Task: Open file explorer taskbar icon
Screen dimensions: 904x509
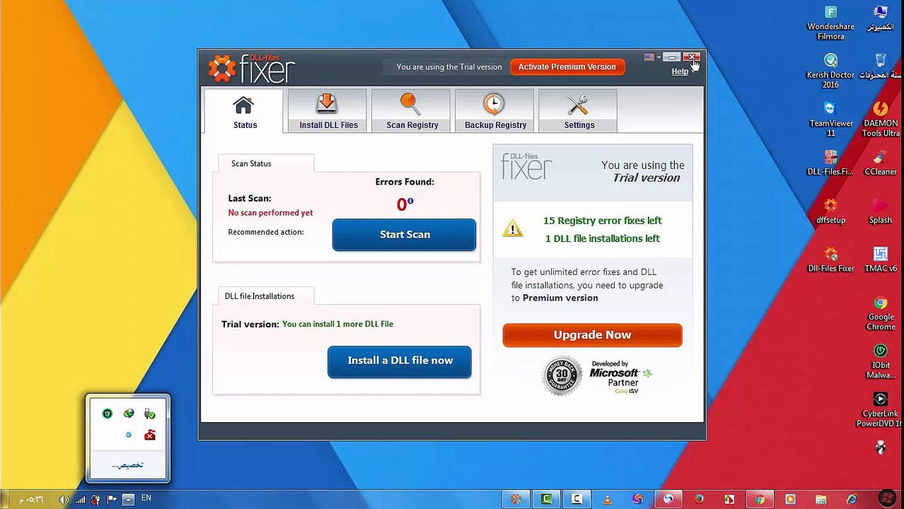Action: point(821,500)
